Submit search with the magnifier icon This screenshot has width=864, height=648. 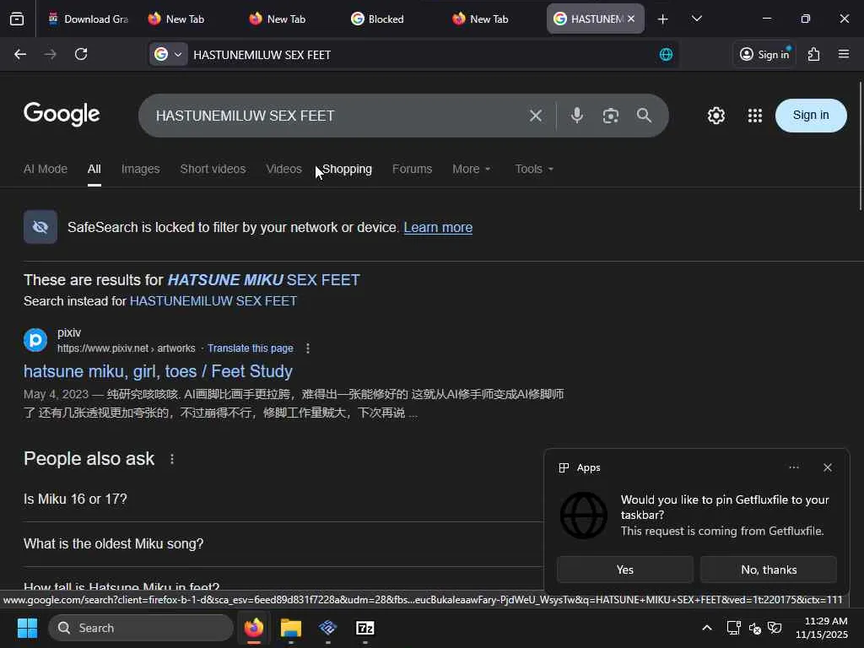point(644,115)
